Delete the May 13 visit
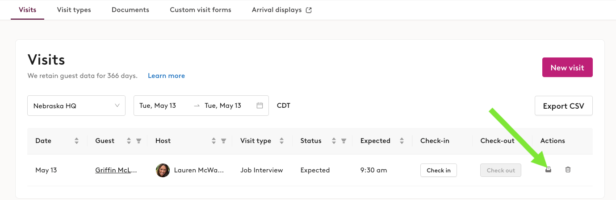This screenshot has height=200, width=616. (x=568, y=170)
